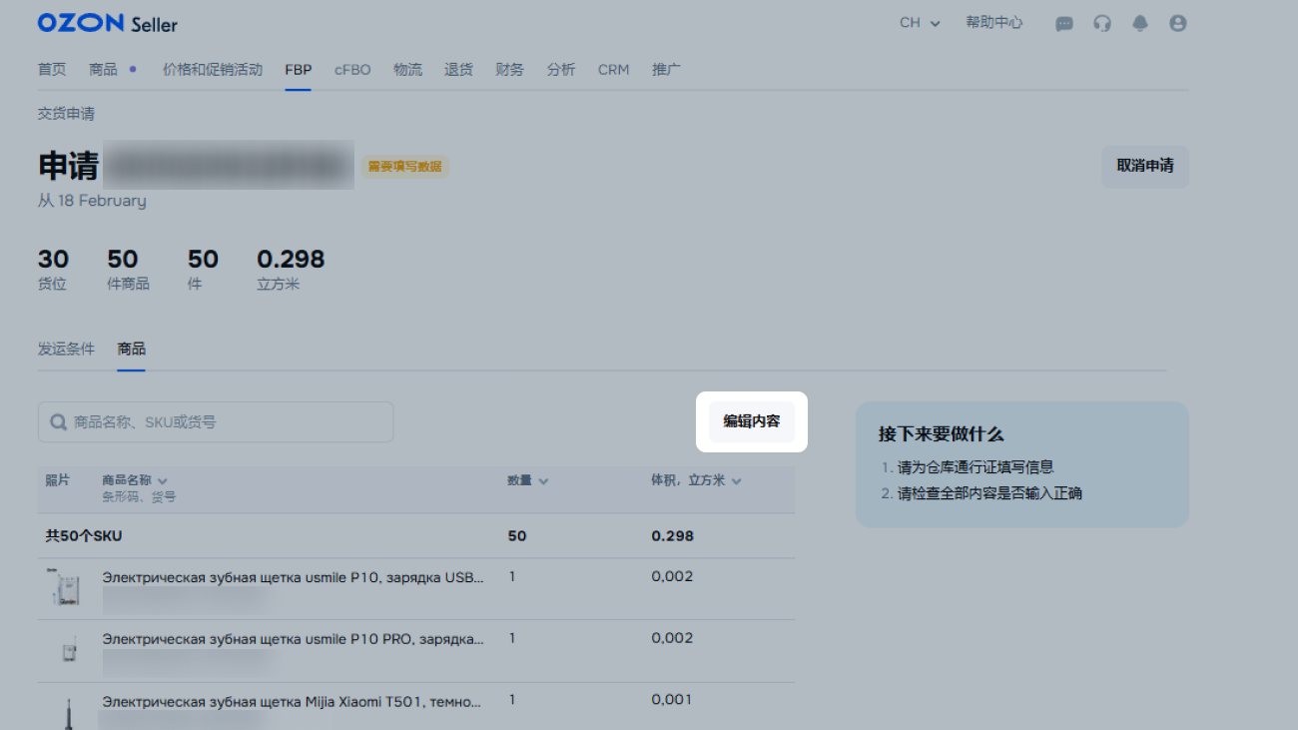
Task: Click the search magnifier icon
Action: (59, 422)
